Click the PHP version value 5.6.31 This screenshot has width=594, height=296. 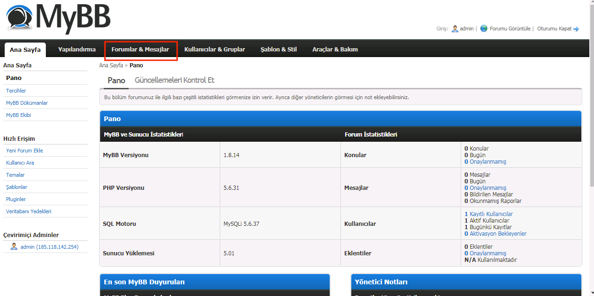tap(232, 188)
